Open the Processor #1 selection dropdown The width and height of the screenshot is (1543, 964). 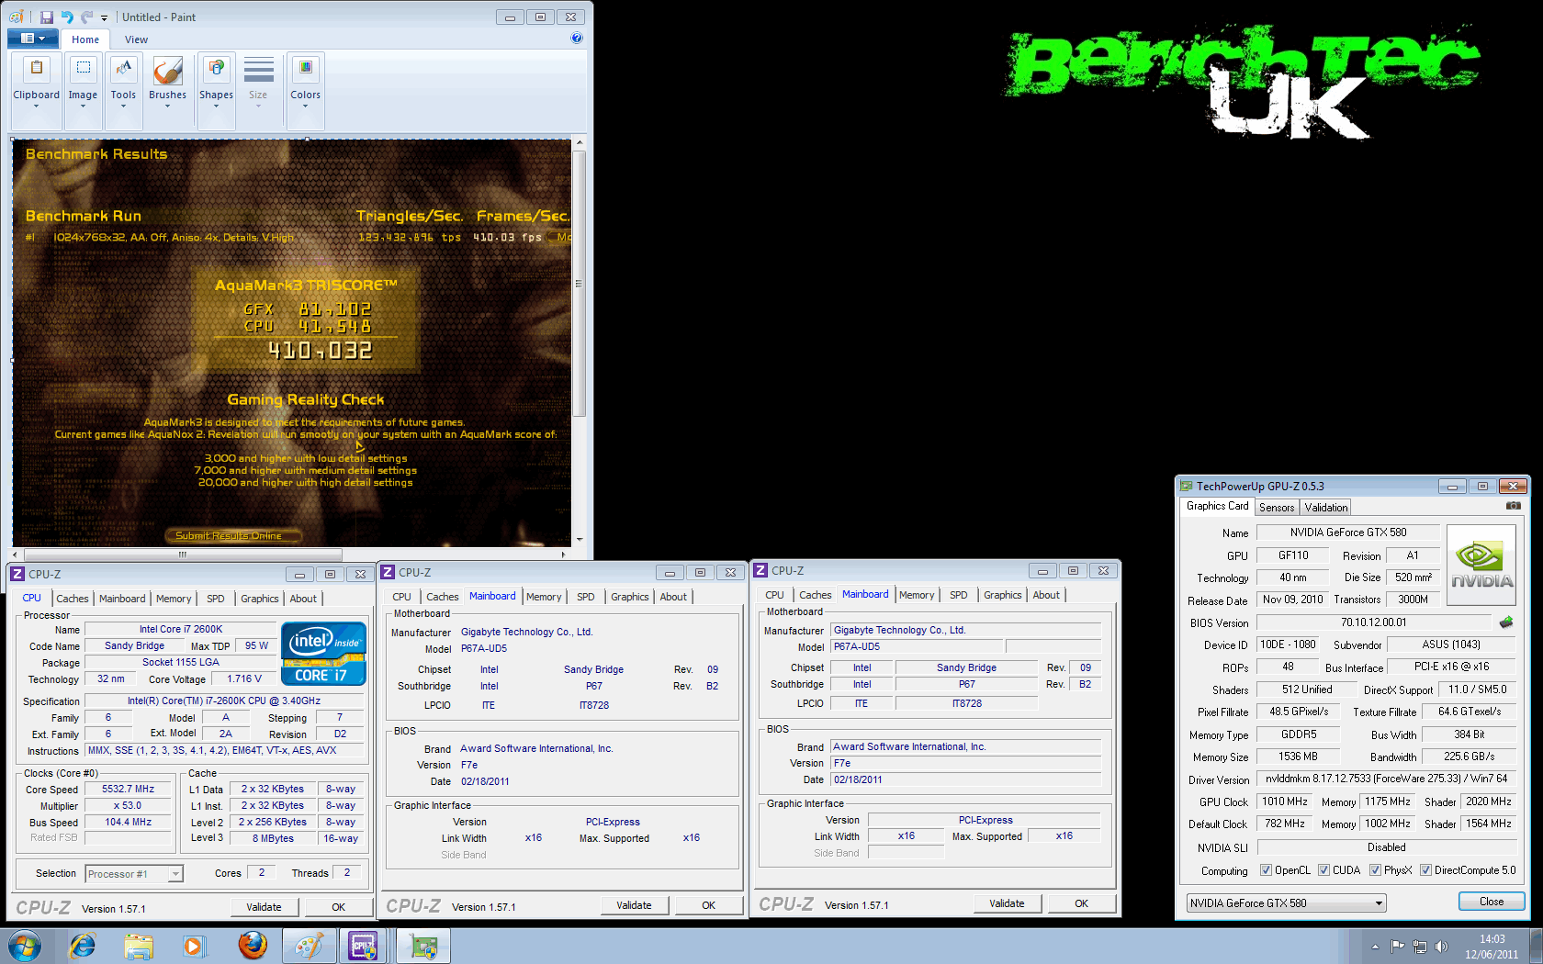[x=134, y=874]
